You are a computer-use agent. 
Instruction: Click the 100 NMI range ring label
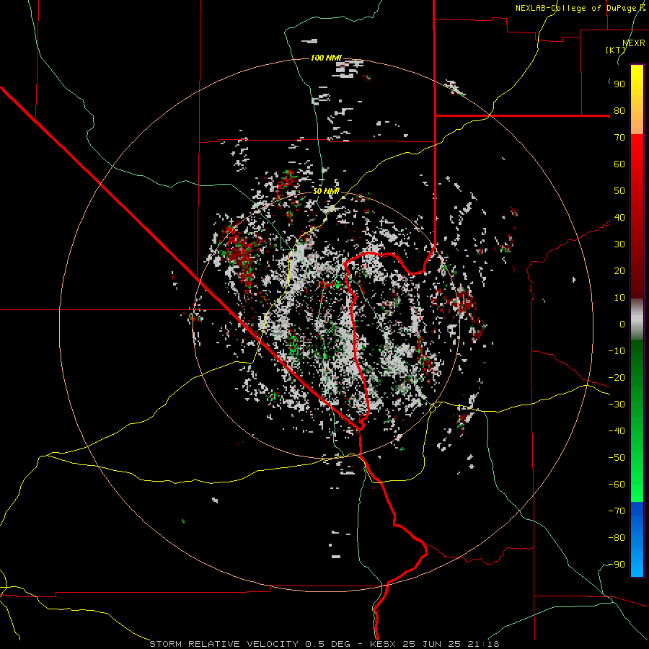[x=326, y=58]
